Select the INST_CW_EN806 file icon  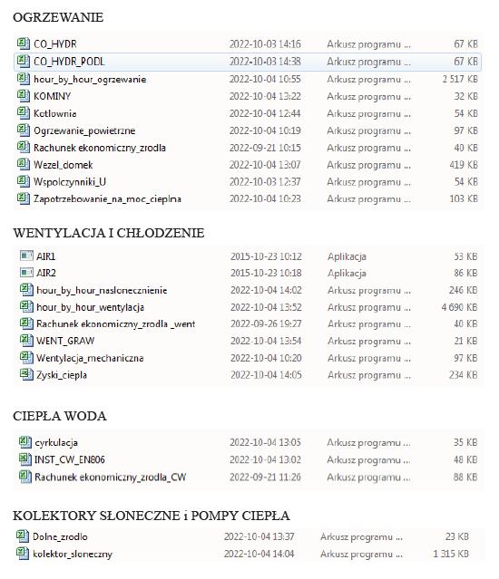coord(25,459)
